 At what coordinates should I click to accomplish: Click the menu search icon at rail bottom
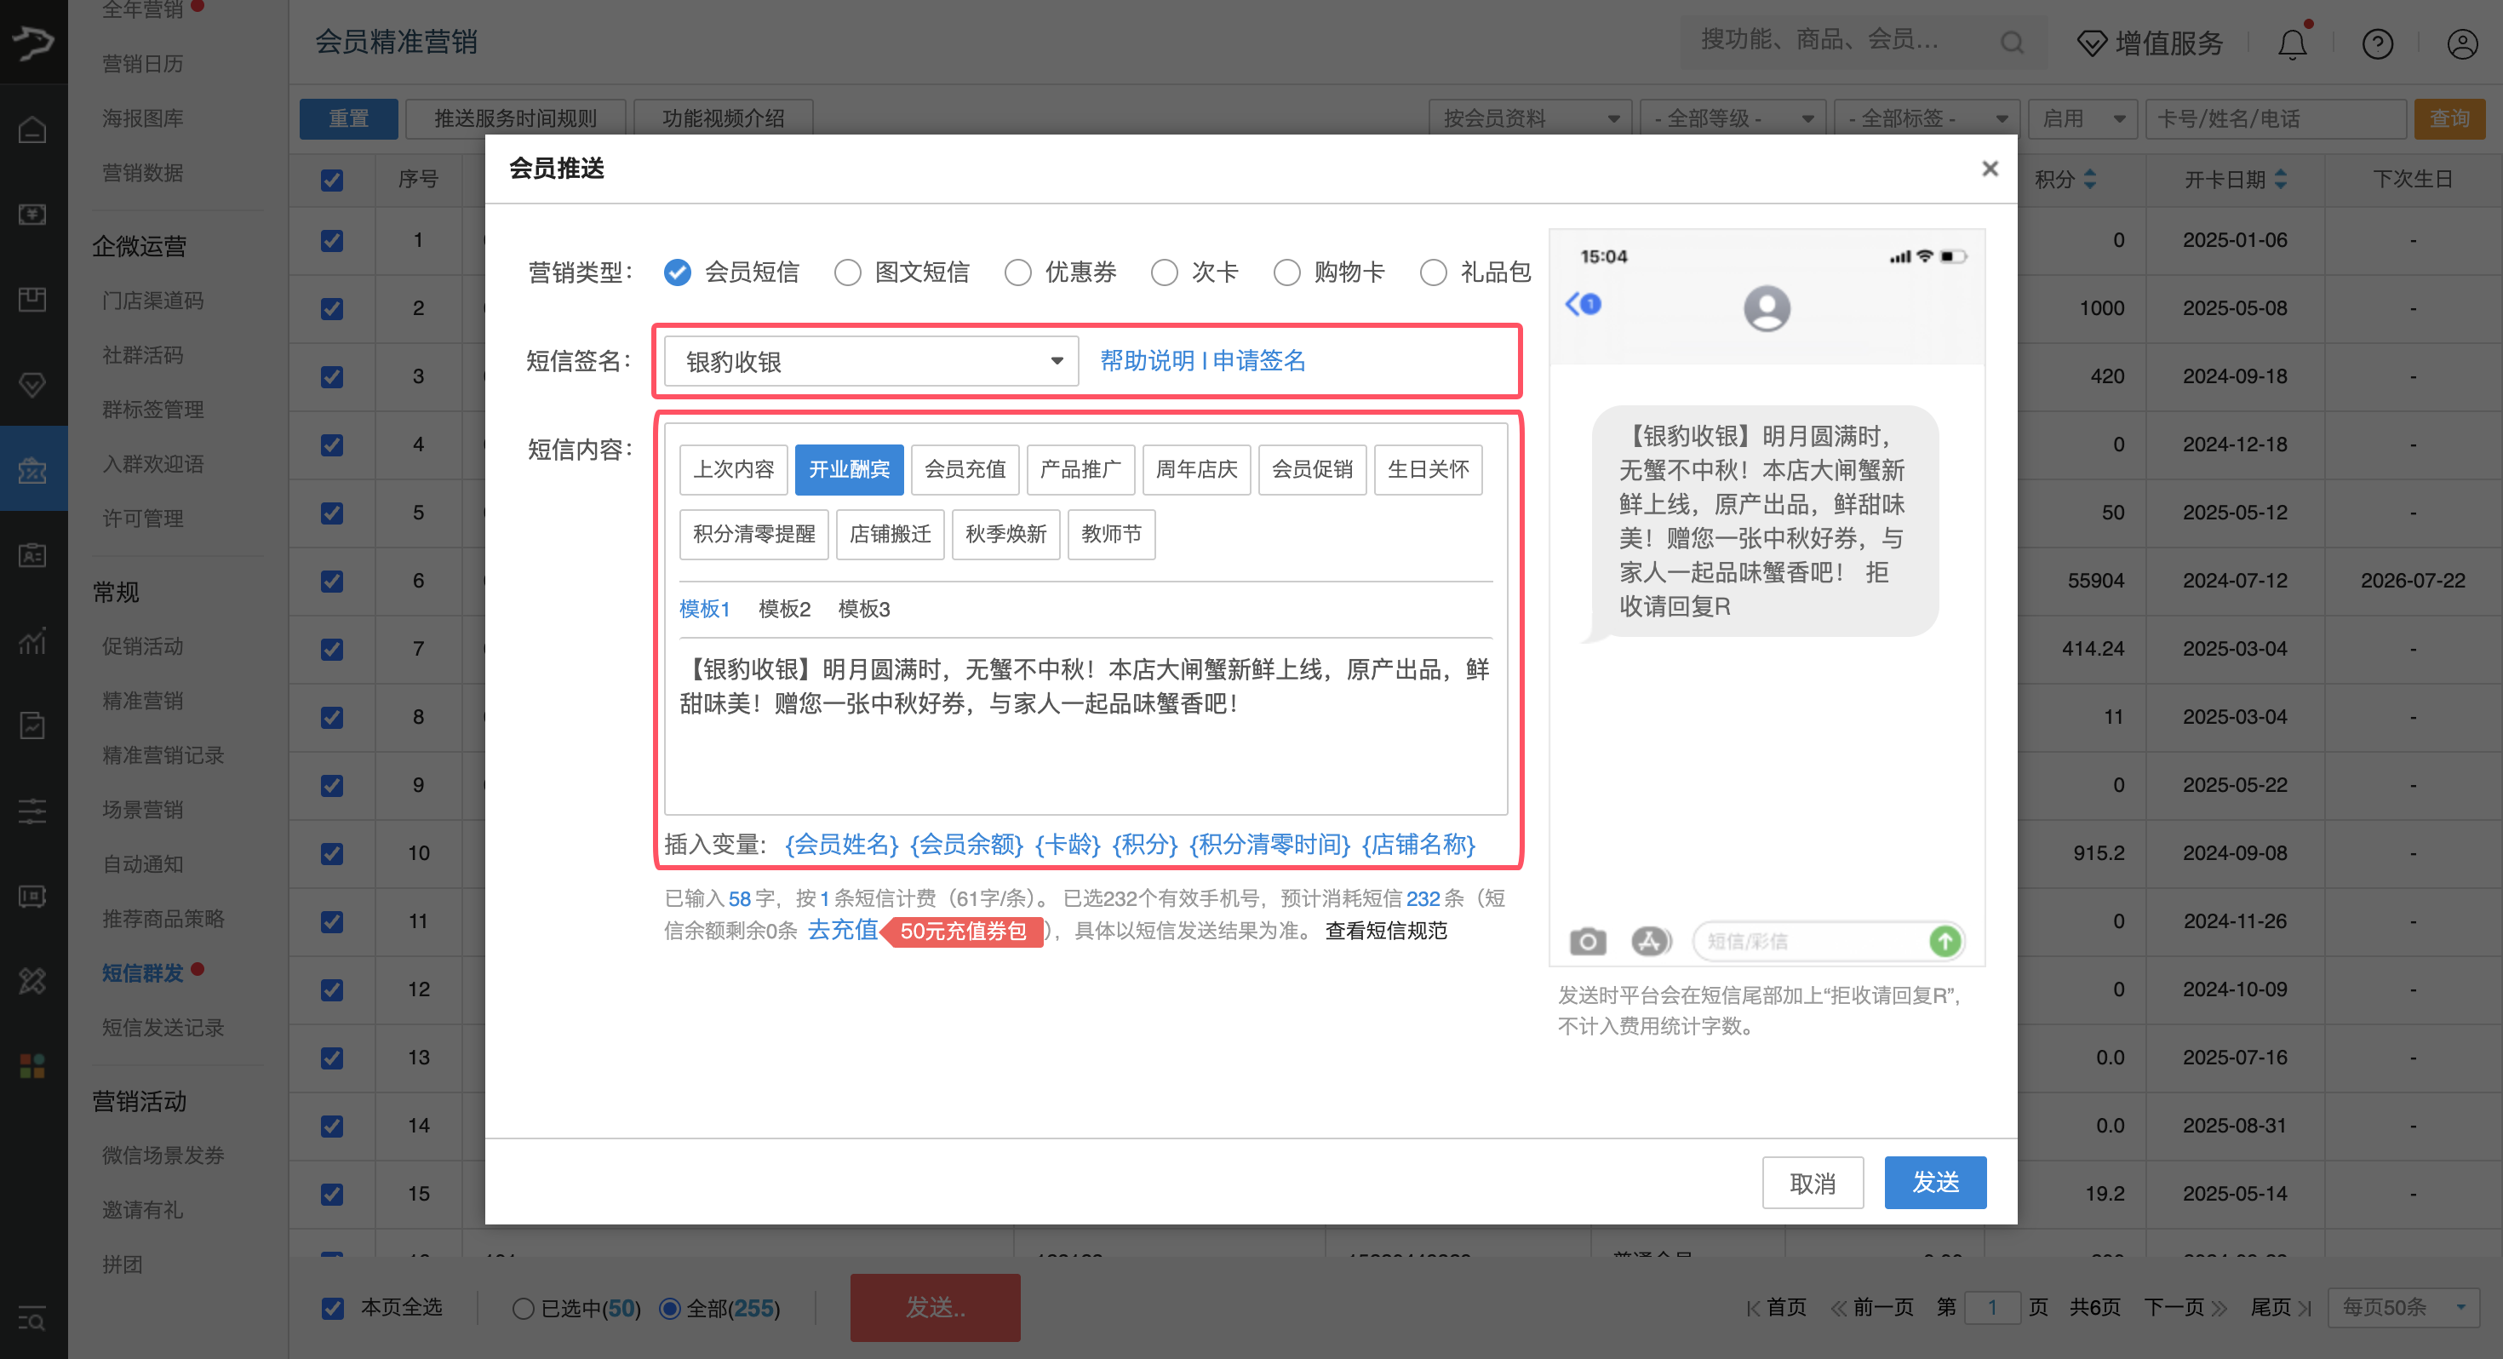tap(33, 1320)
